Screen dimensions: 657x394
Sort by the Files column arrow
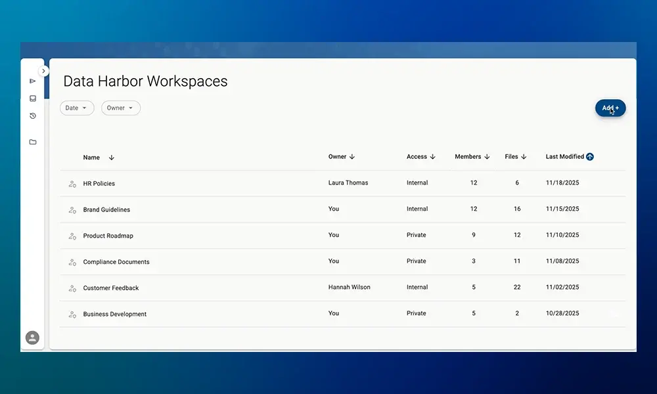[x=524, y=156]
